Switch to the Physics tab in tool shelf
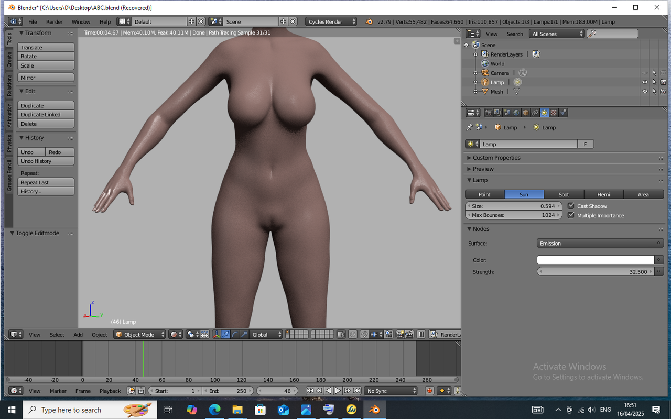Screen dimensions: 671x419 pyautogui.click(x=9, y=143)
